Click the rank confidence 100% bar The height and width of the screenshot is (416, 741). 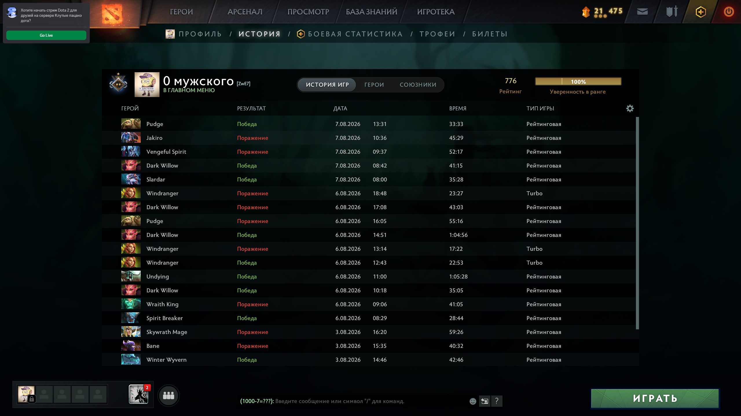(x=578, y=81)
